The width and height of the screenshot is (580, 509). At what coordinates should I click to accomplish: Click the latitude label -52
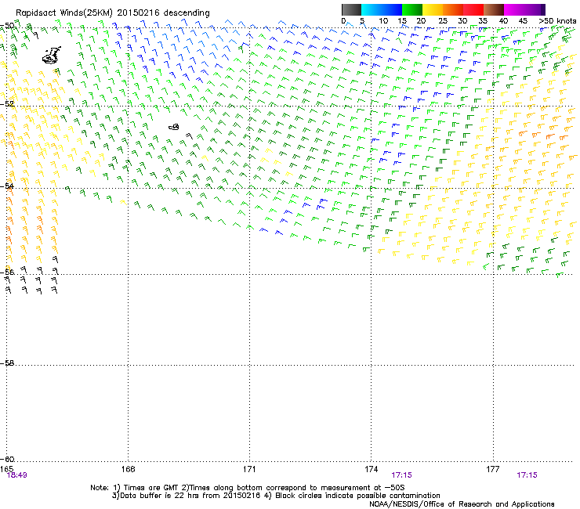(7, 104)
